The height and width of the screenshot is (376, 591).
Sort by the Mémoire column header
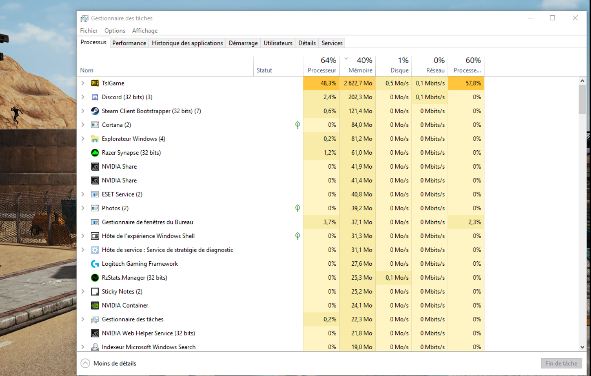(x=358, y=66)
